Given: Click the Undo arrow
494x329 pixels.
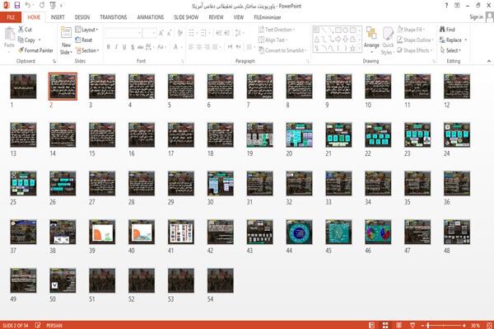Looking at the screenshot, I should (28, 6).
